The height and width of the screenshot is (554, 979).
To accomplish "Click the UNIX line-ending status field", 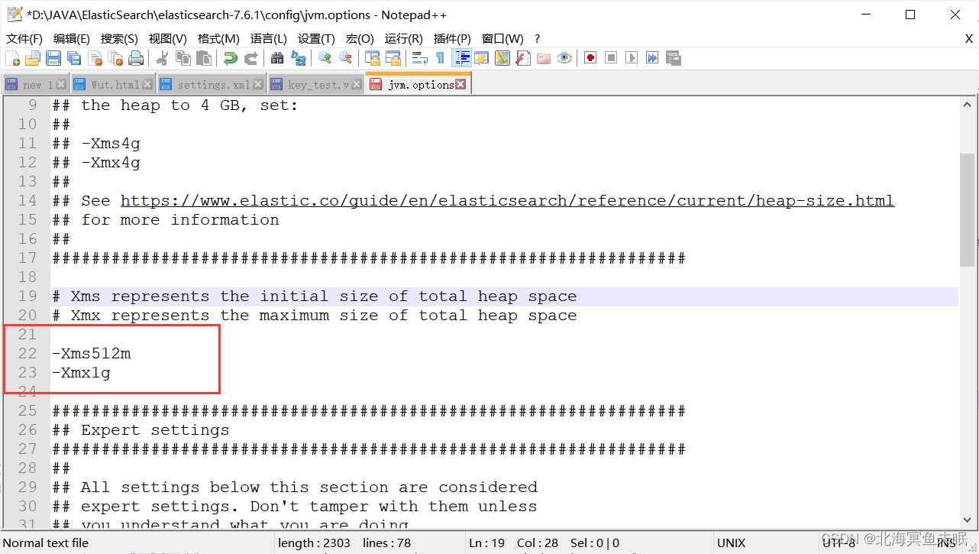I will [x=732, y=543].
